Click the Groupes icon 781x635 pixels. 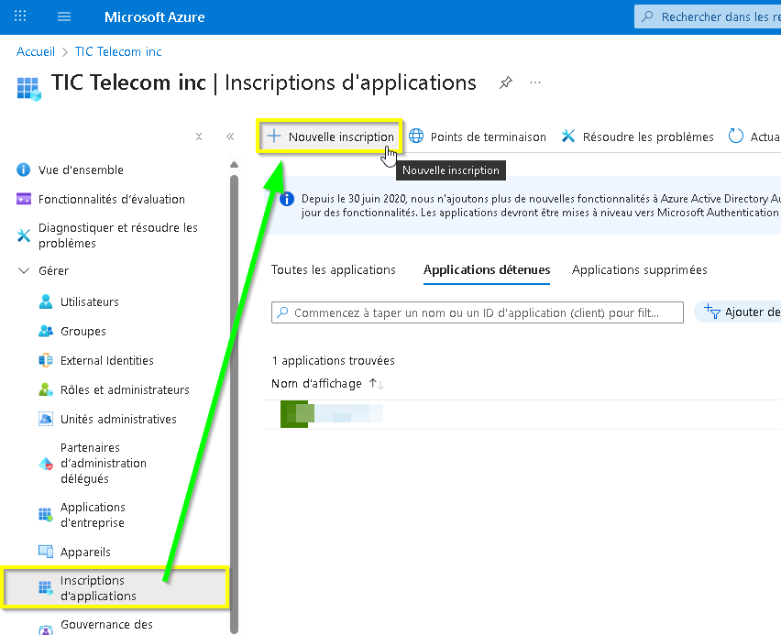coord(46,331)
